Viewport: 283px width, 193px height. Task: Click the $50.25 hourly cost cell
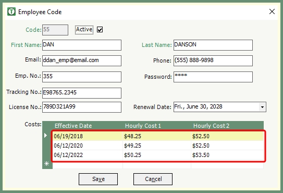(157, 155)
